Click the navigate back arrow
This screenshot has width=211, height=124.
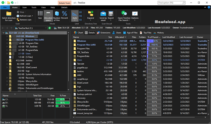click(3, 28)
